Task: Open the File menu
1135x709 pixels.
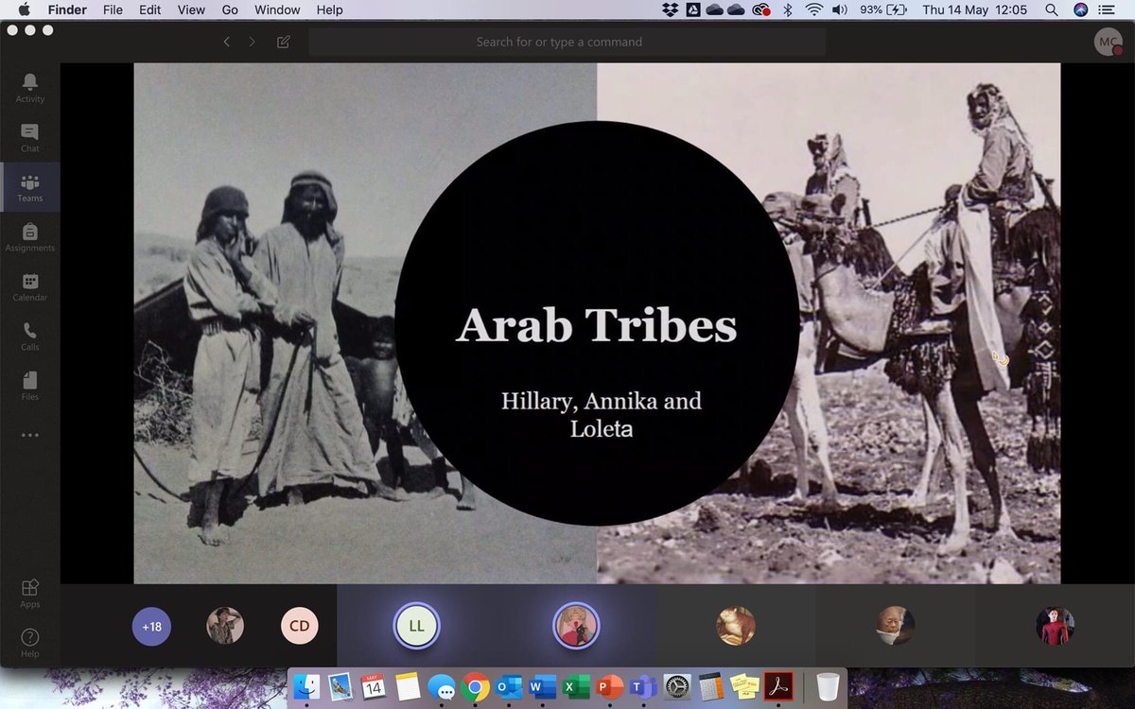Action: coord(113,9)
